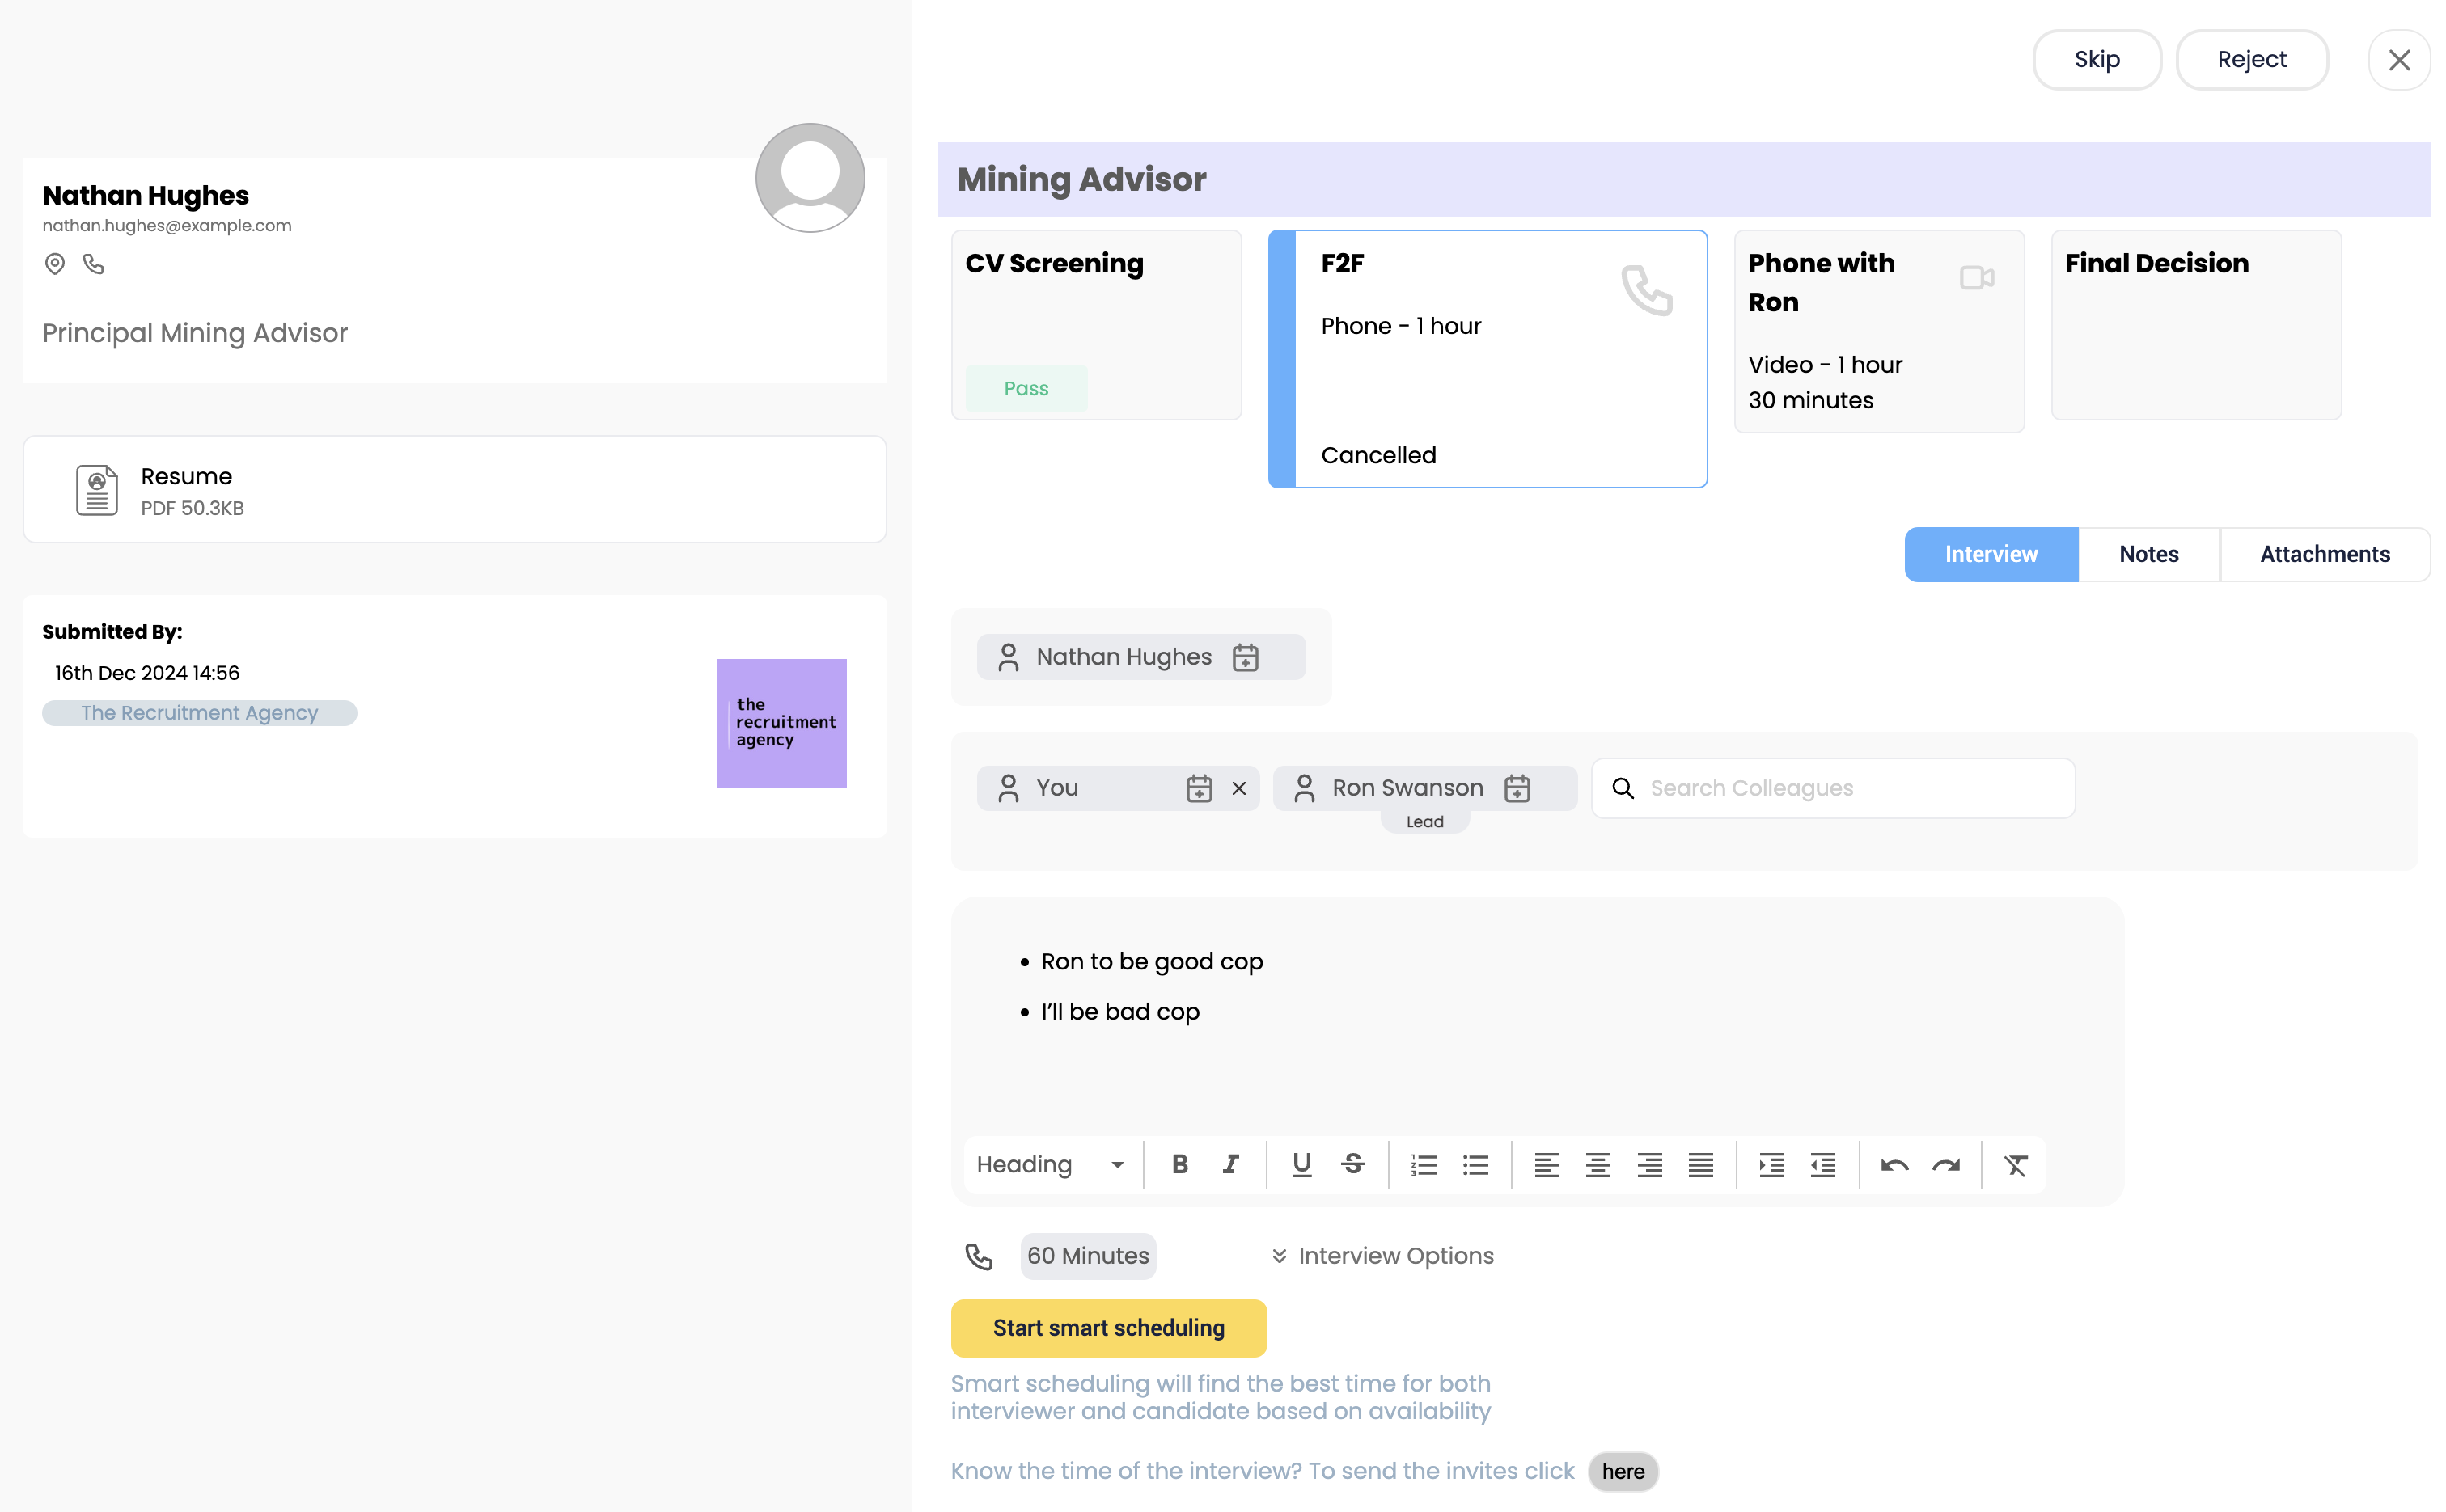Insert a numbered list

point(1424,1164)
